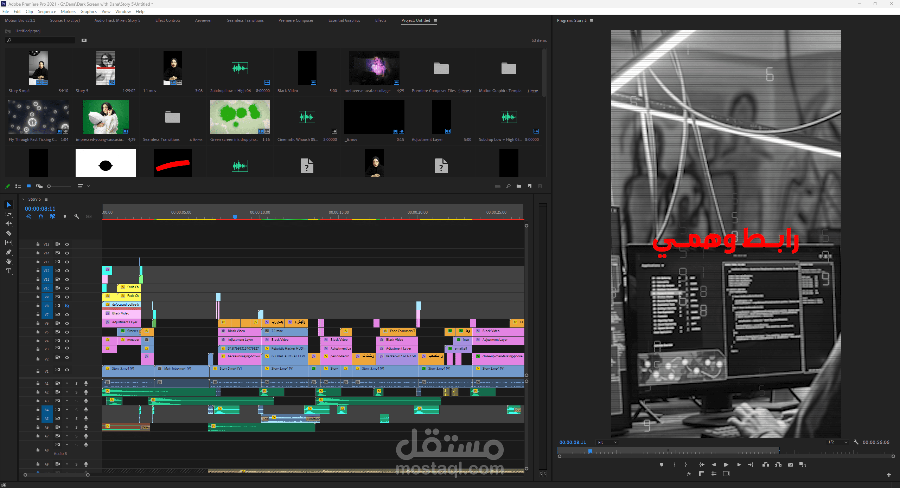Screen dimensions: 900x488
Task: Select the Pen tool in timeline toolbar
Action: point(9,252)
